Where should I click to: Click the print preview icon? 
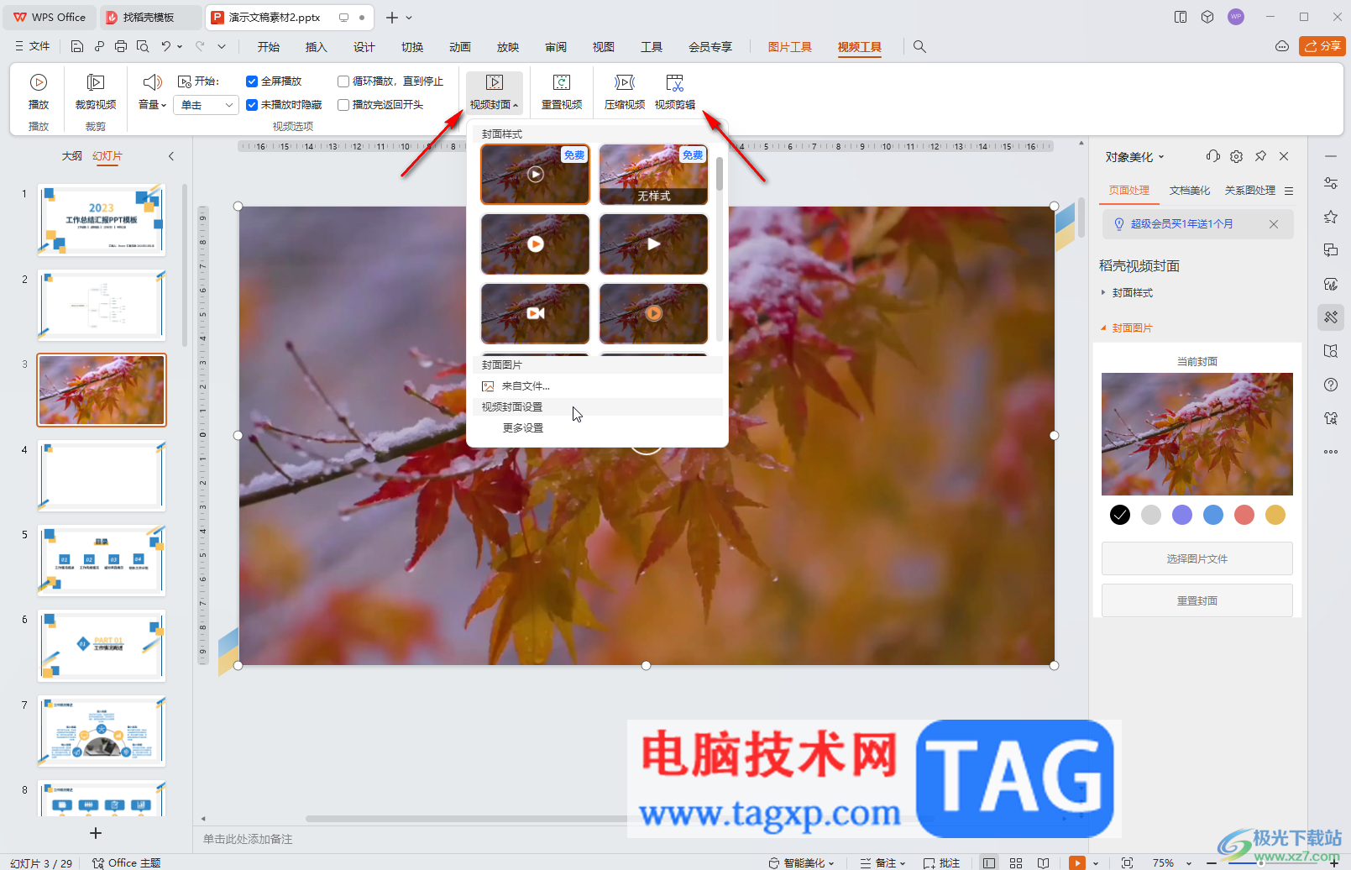[x=143, y=46]
